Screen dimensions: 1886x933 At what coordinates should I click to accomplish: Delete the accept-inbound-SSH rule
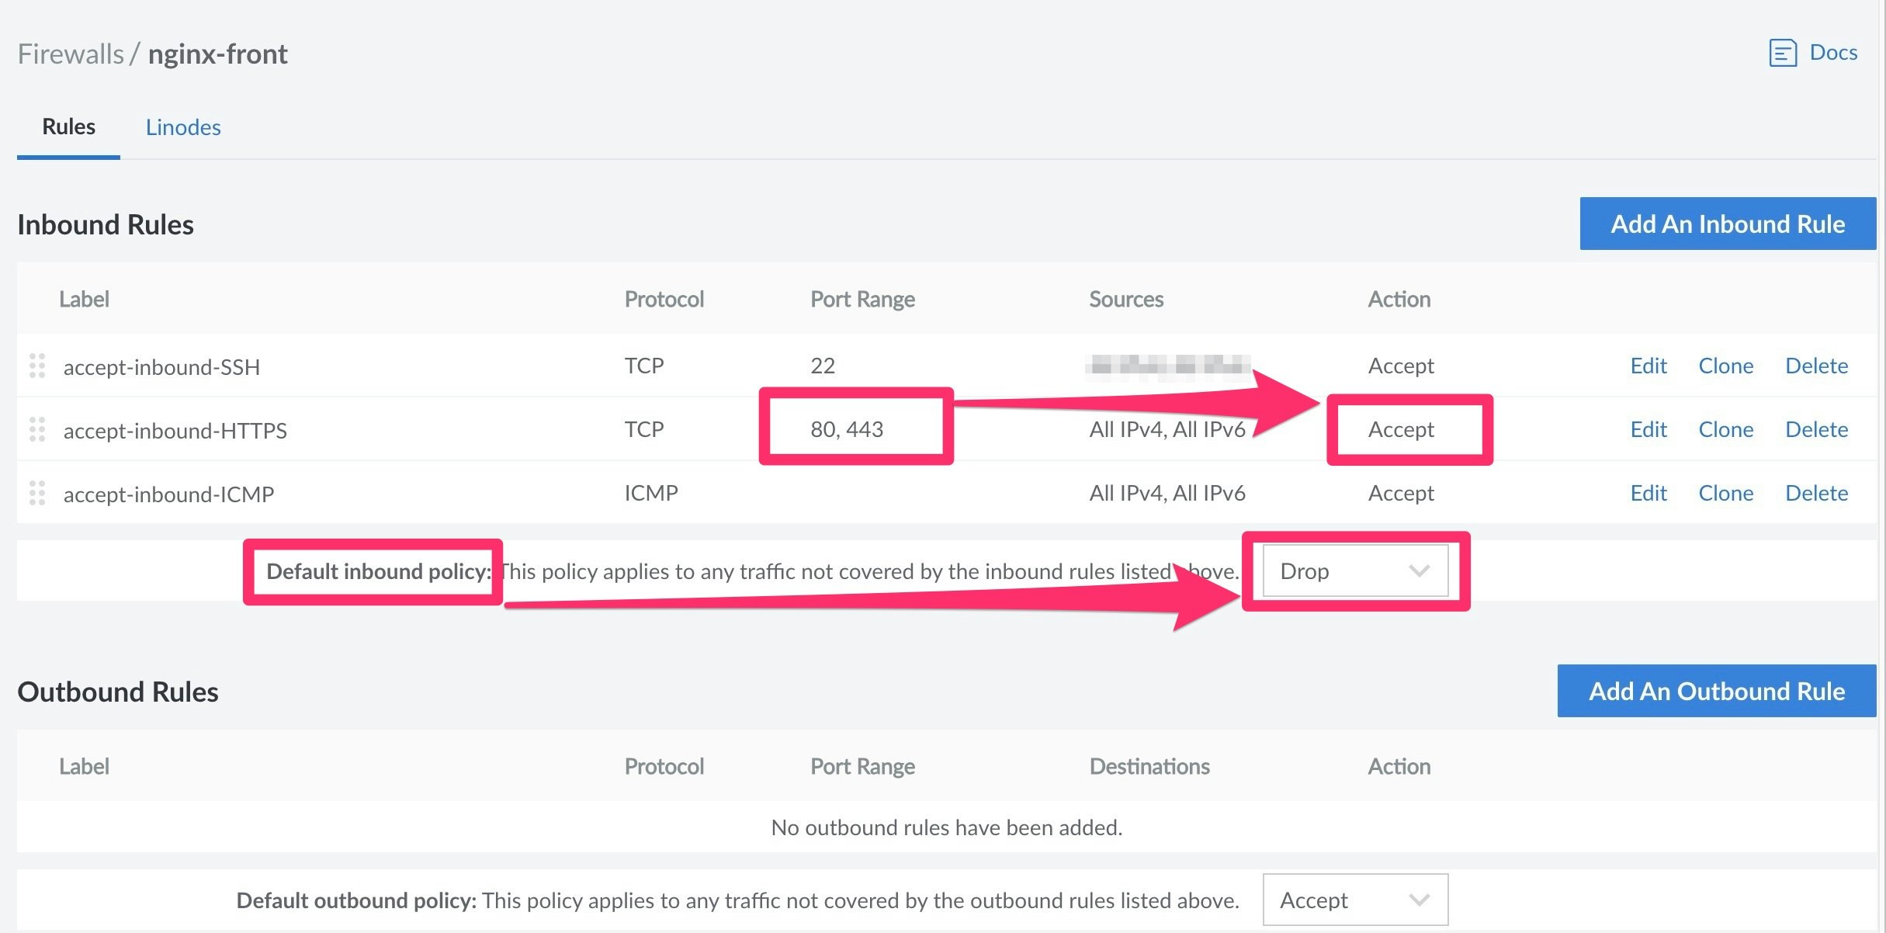1816,366
